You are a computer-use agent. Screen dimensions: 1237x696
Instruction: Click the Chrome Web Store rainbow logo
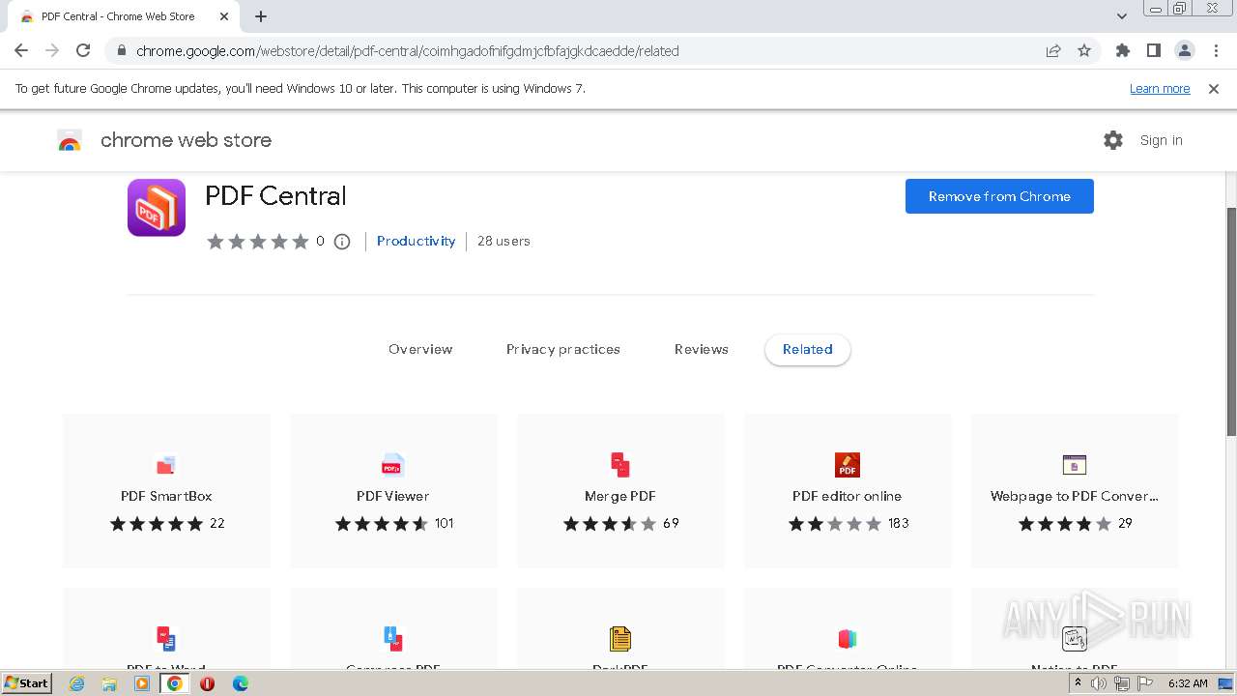click(x=70, y=140)
